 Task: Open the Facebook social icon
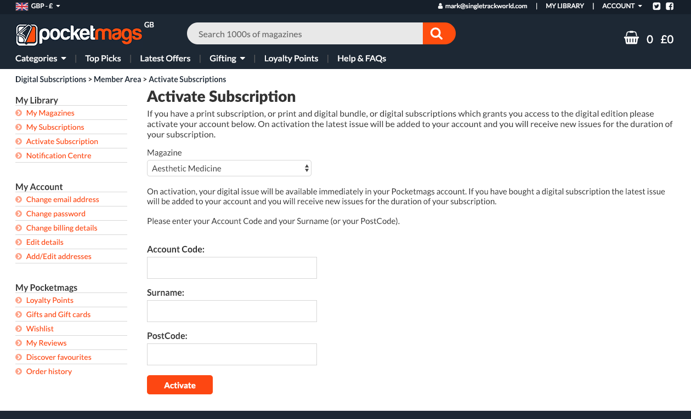[670, 6]
